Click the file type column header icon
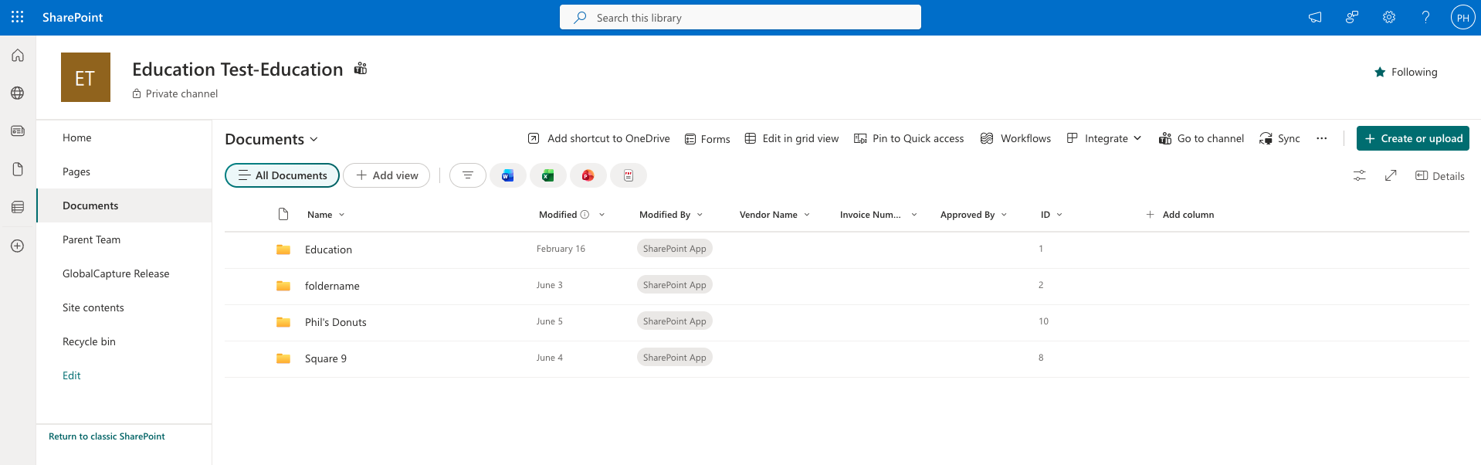This screenshot has width=1481, height=465. tap(283, 214)
